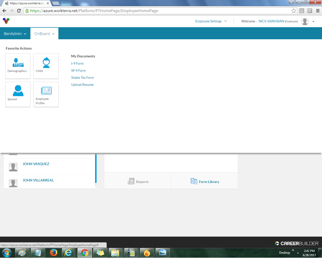Screen dimensions: 322x261
Task: Open Firefox from the taskbar
Action: pos(53,252)
